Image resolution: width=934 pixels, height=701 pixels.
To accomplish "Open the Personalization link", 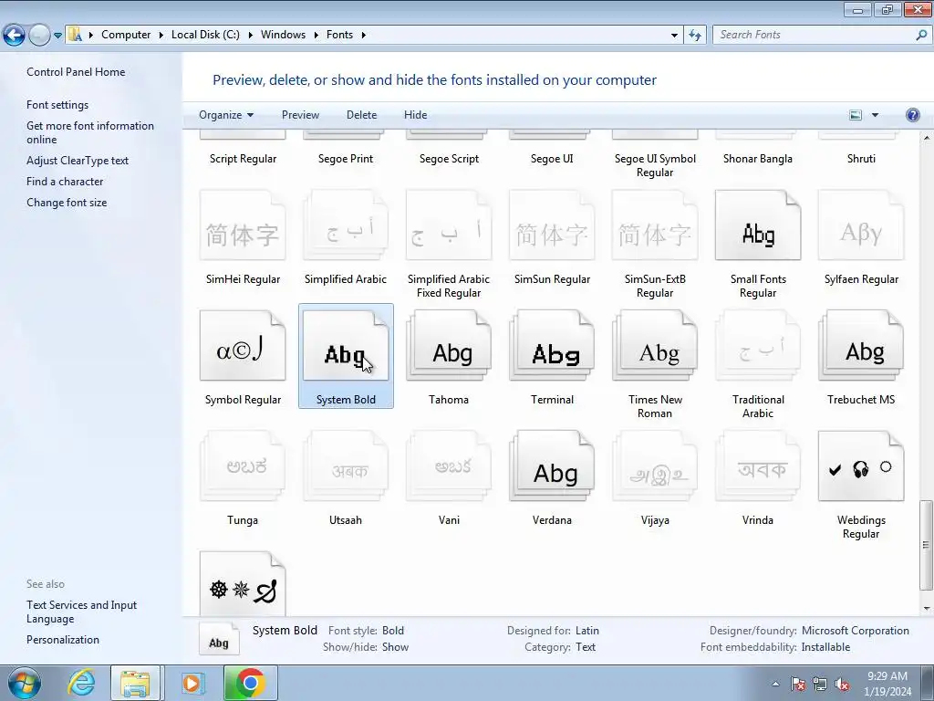I will click(63, 640).
